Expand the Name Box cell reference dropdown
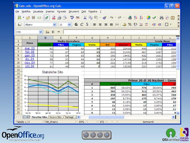This screenshot has height=143, width=190. point(41,32)
